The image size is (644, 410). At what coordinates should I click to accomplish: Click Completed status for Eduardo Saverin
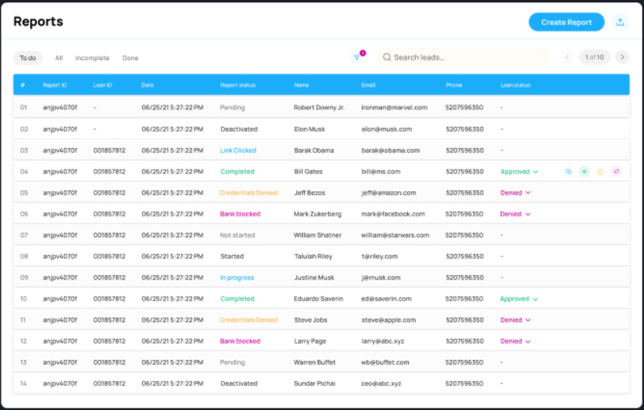[x=238, y=299]
